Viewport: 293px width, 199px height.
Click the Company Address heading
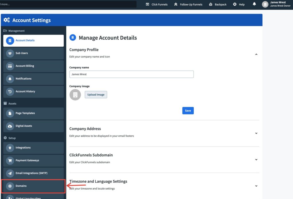[85, 129]
